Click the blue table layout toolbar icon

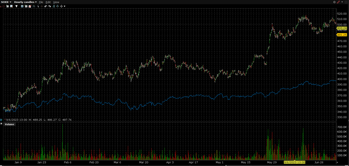pos(22,6)
